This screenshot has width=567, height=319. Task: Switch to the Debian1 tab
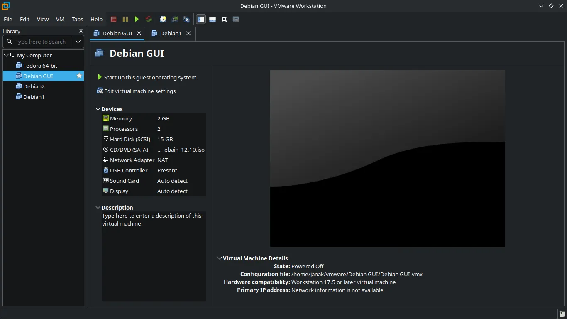(171, 33)
